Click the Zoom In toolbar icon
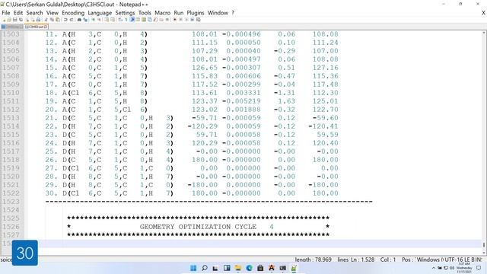This screenshot has height=274, width=487. coord(93,20)
